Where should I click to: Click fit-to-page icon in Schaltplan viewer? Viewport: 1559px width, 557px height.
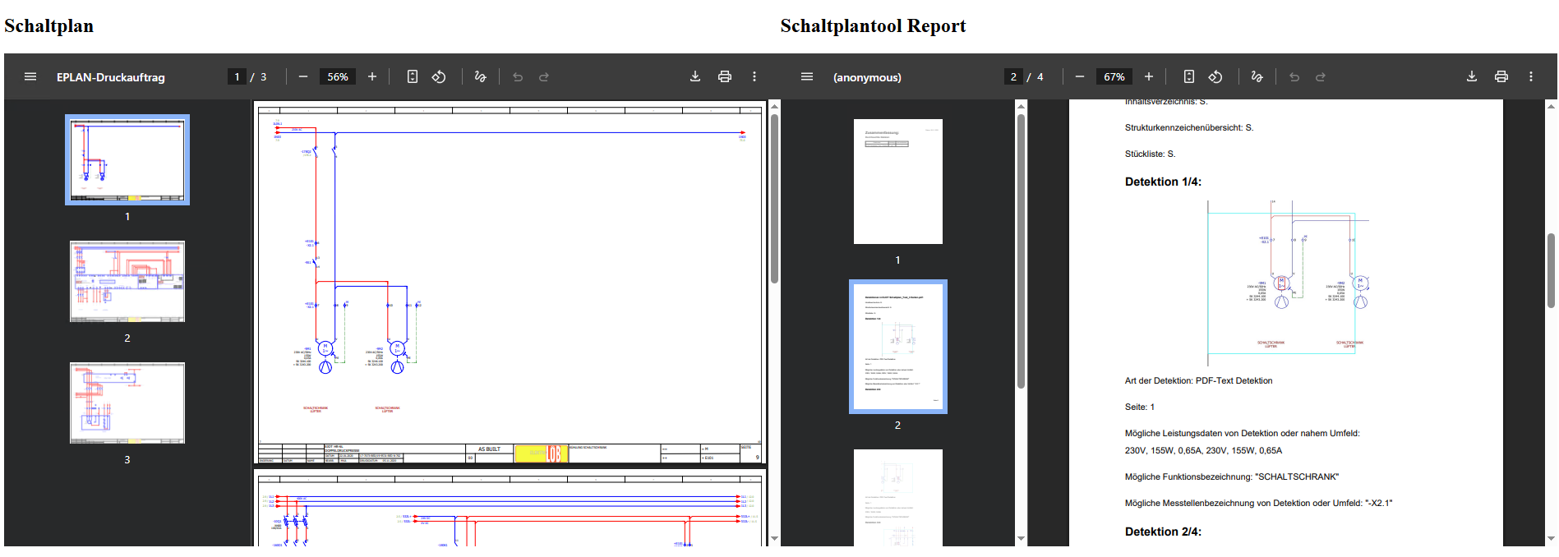(413, 76)
